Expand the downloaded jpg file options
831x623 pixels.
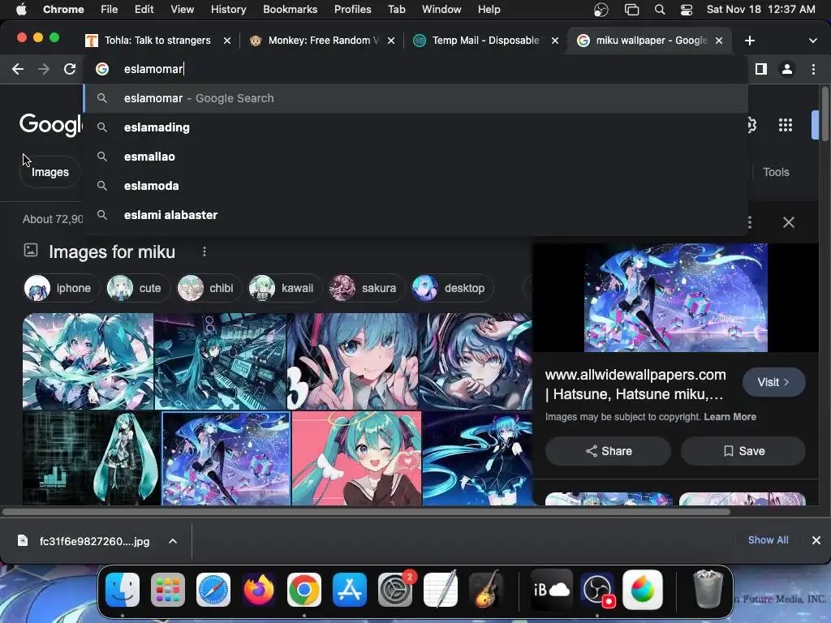coord(173,541)
